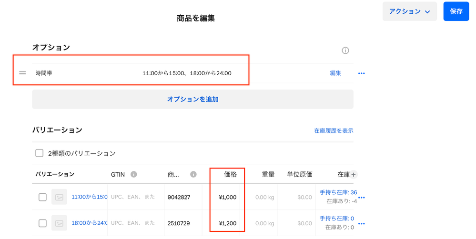This screenshot has width=476, height=239.
Task: Click the 編集 link for 時間帯
Action: (335, 73)
